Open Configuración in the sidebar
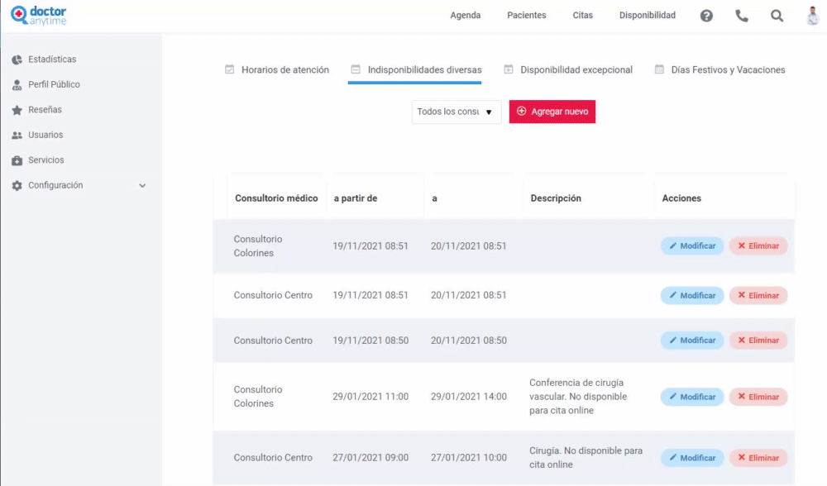 [55, 185]
